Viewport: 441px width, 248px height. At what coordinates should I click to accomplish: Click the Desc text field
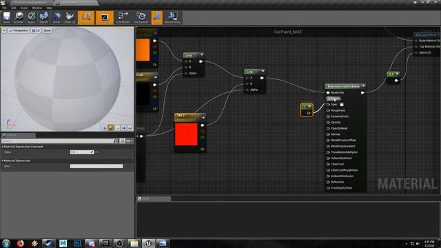96,166
